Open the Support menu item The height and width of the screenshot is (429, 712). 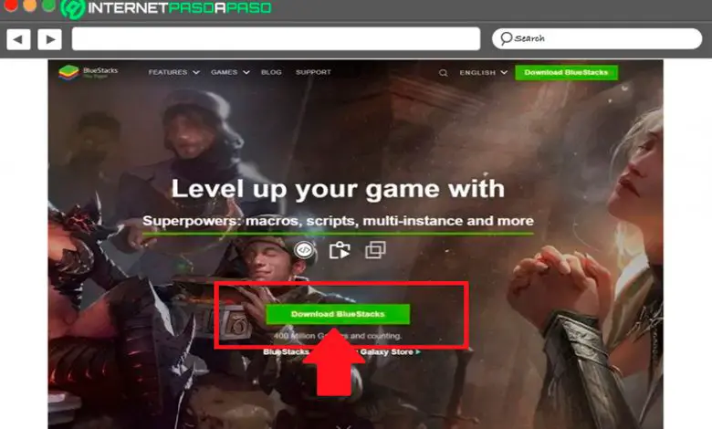(313, 72)
